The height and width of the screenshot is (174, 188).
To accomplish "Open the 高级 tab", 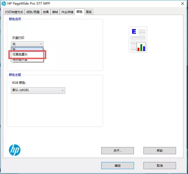I will tap(89, 12).
